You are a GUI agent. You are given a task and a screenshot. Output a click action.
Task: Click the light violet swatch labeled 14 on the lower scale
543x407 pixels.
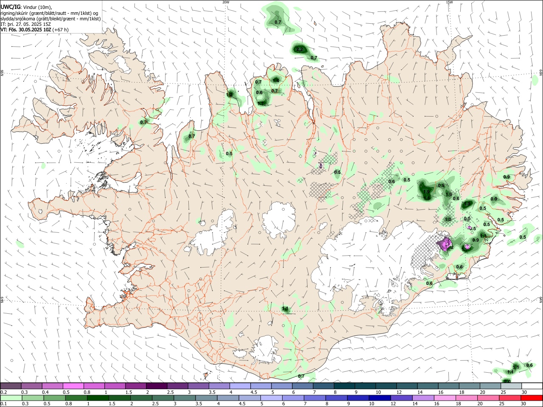click(x=422, y=398)
